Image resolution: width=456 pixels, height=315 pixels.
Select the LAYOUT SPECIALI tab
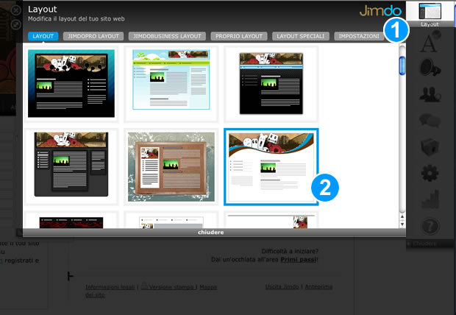click(x=300, y=36)
